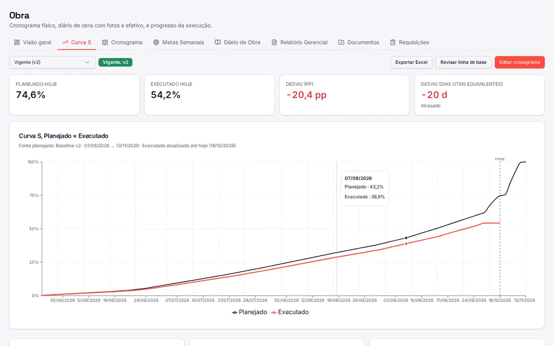This screenshot has height=346, width=554.
Task: Click tooltip line Executado : 38,9%
Action: [x=365, y=197]
